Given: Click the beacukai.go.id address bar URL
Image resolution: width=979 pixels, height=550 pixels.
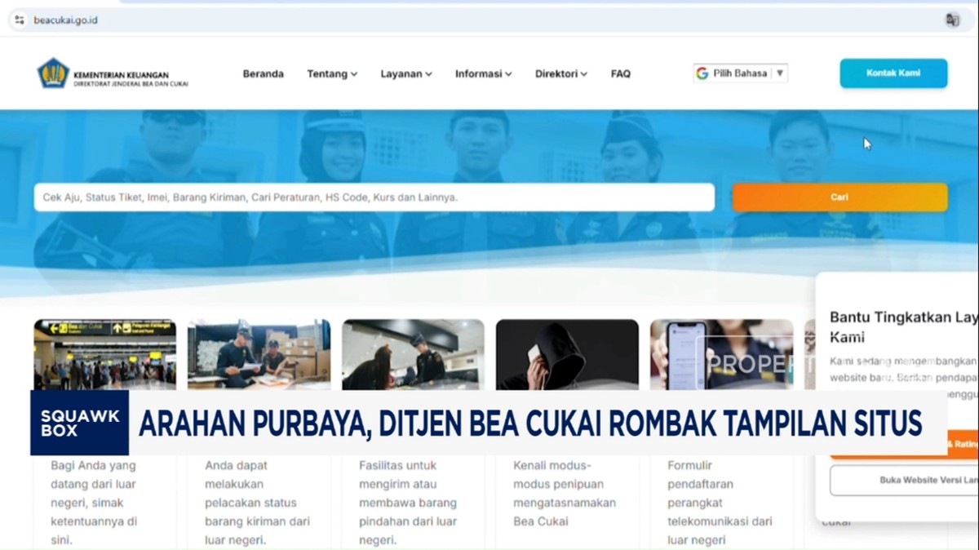Looking at the screenshot, I should [65, 20].
